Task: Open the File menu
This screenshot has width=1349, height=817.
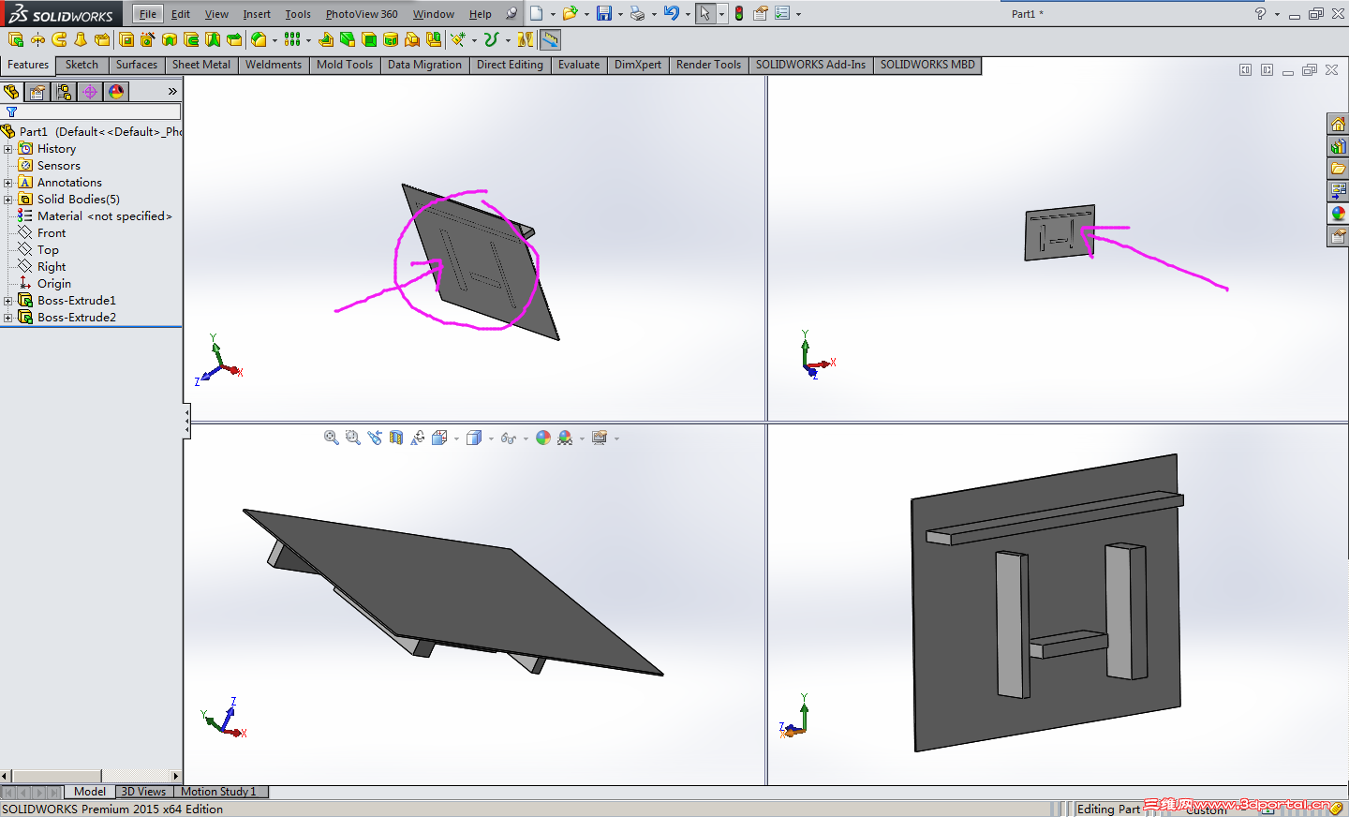Action: [148, 14]
